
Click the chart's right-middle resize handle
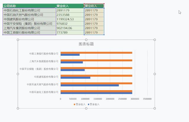[x=155, y=74]
